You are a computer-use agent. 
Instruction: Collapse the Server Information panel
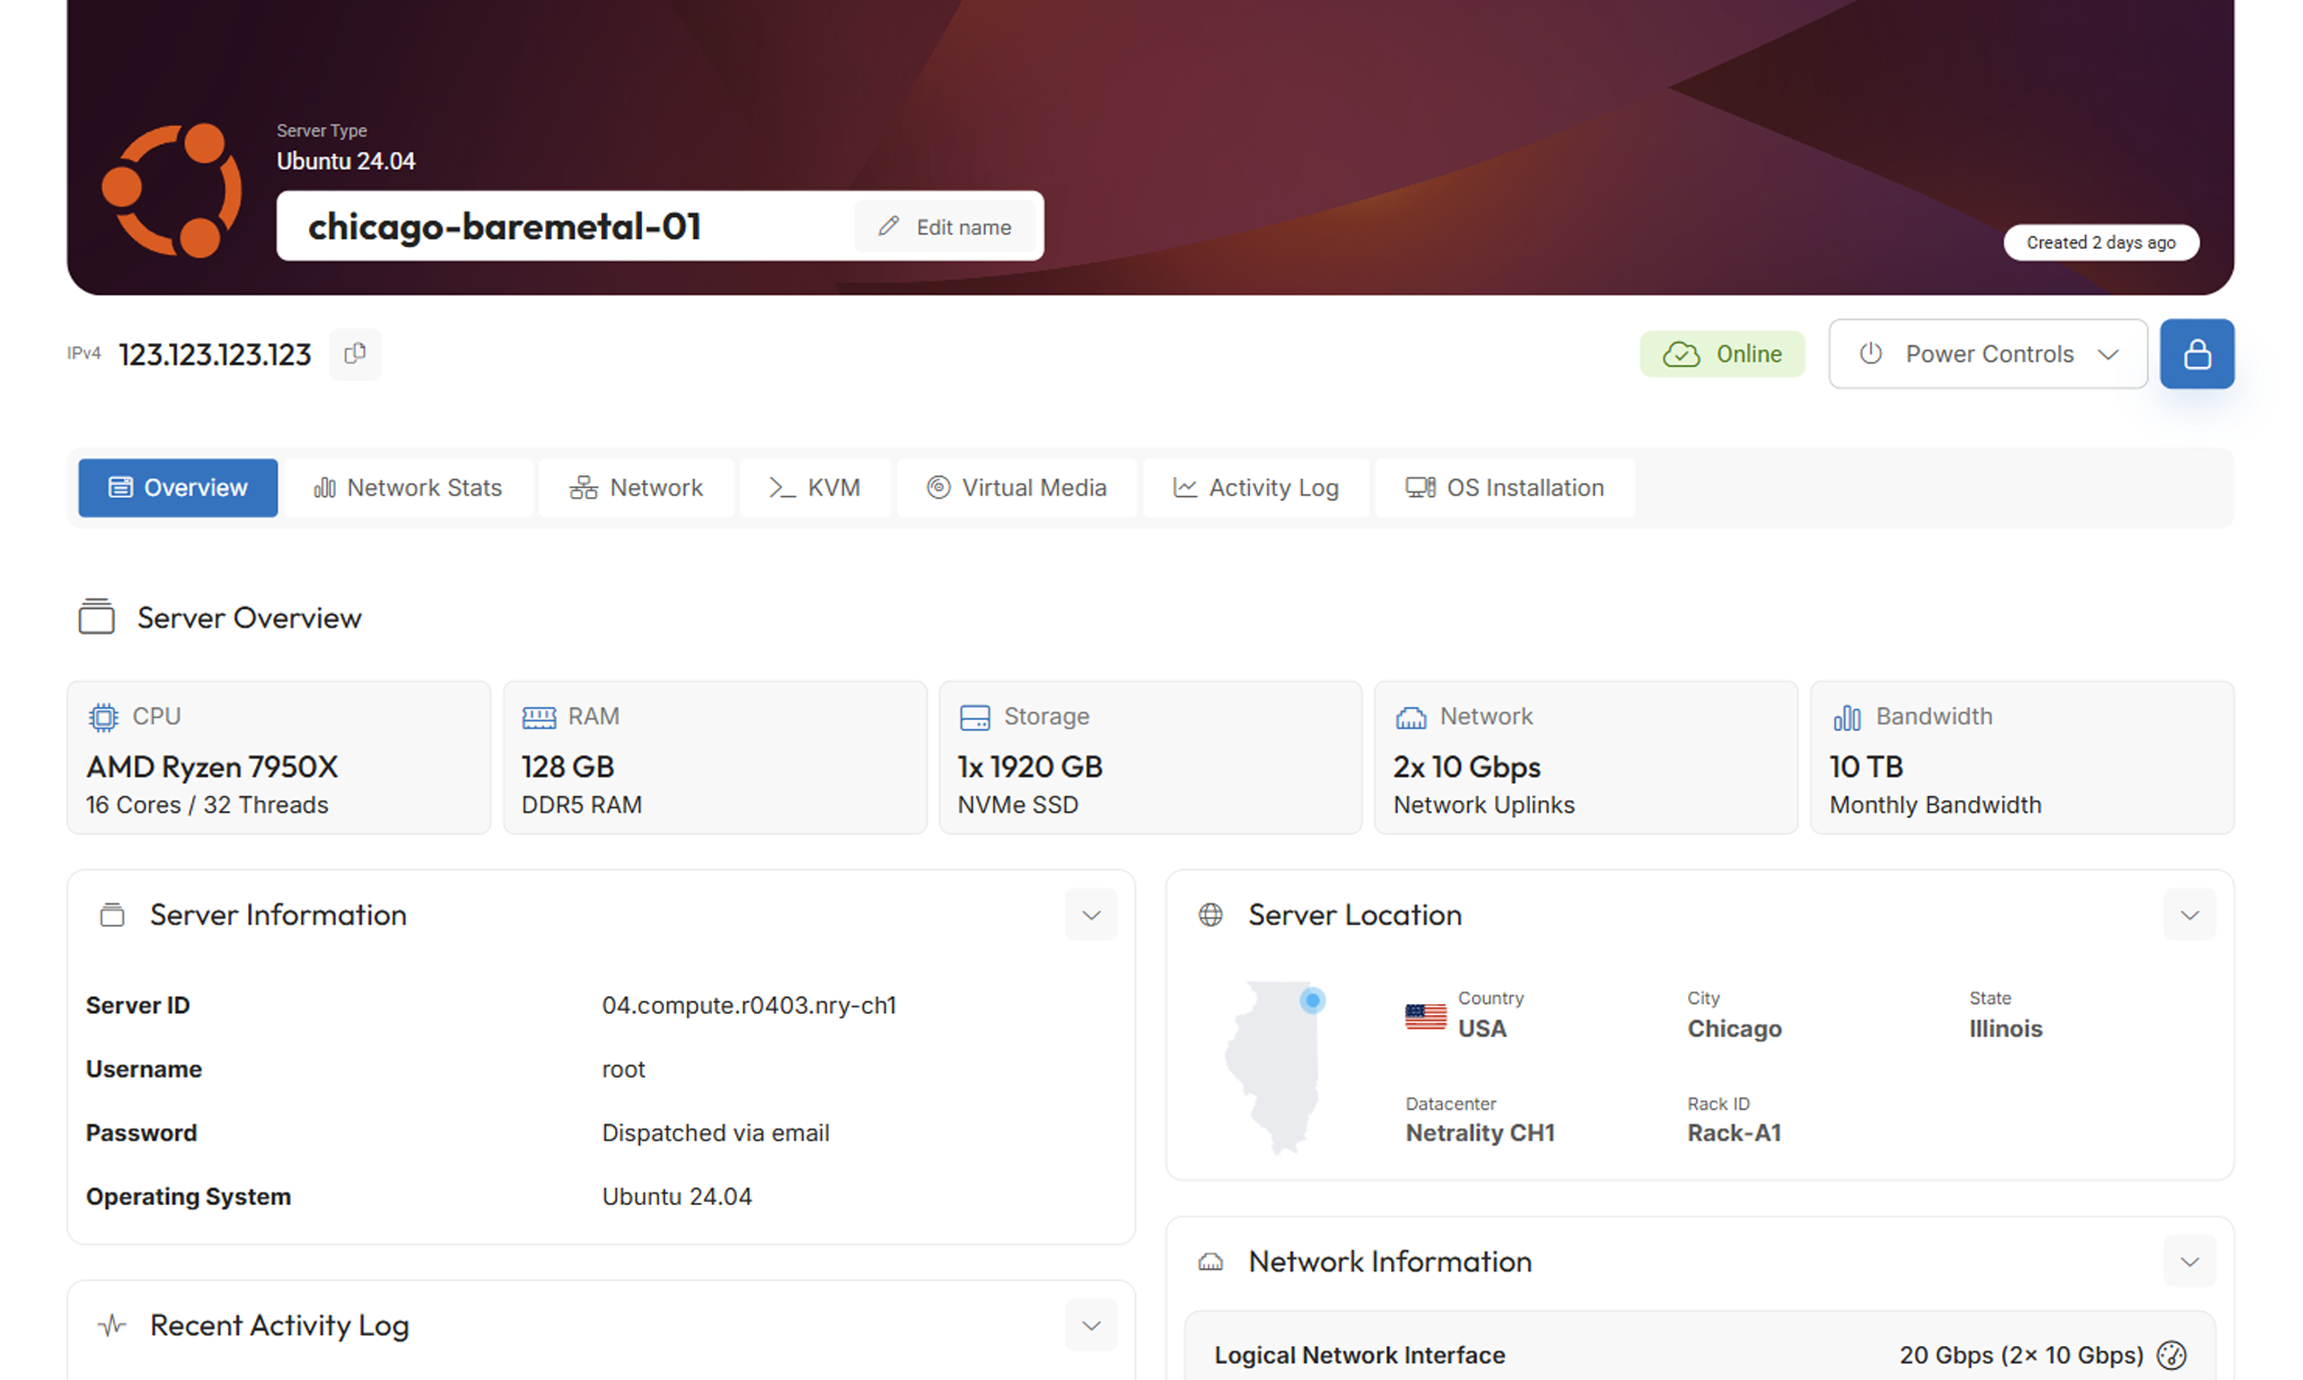click(x=1091, y=915)
